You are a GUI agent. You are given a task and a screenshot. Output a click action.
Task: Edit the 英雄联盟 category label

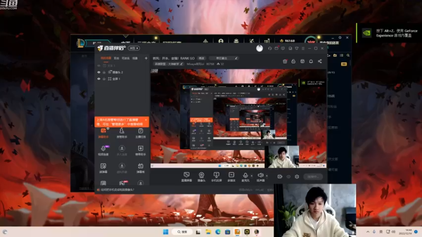tap(169, 64)
